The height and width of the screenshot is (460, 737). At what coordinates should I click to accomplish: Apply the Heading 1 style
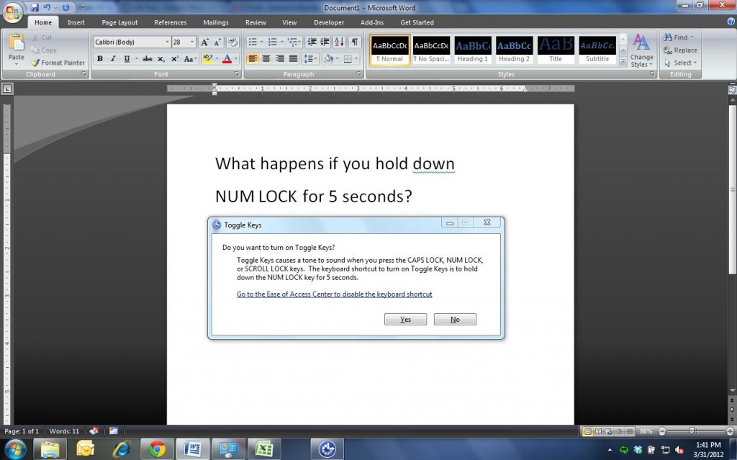[x=472, y=50]
